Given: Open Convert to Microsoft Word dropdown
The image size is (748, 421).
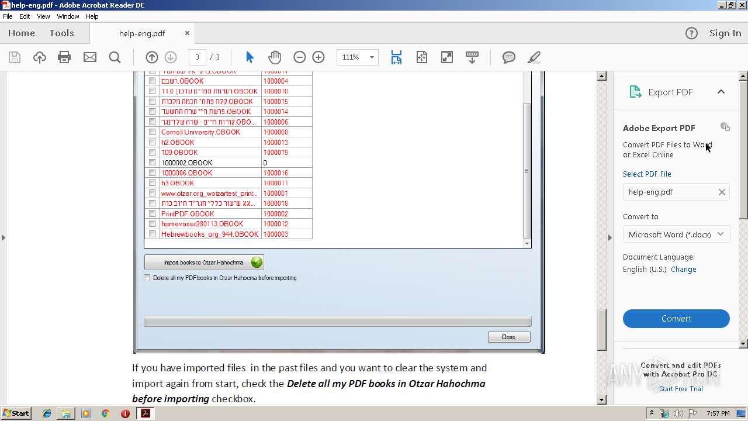Looking at the screenshot, I should [x=676, y=234].
